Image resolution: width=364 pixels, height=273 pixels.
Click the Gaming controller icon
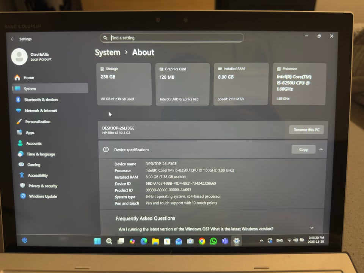21,164
